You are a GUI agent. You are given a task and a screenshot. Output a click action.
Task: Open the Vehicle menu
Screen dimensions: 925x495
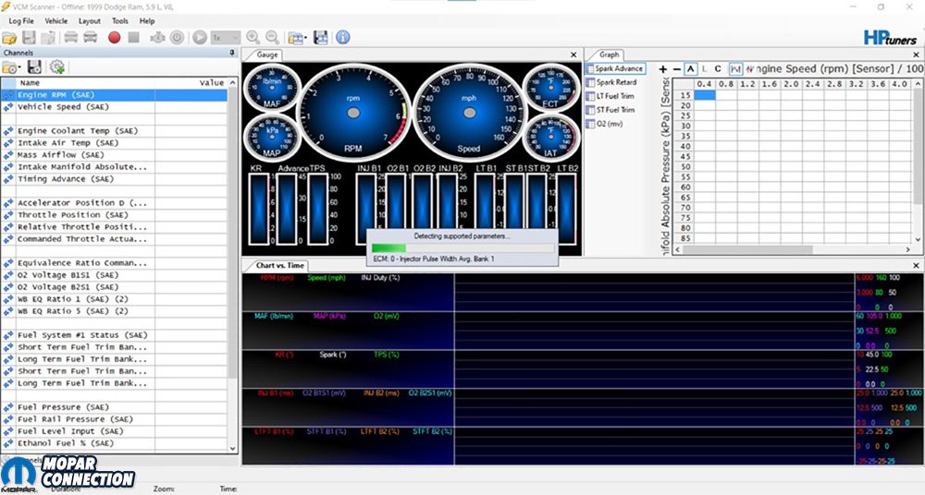coord(55,20)
